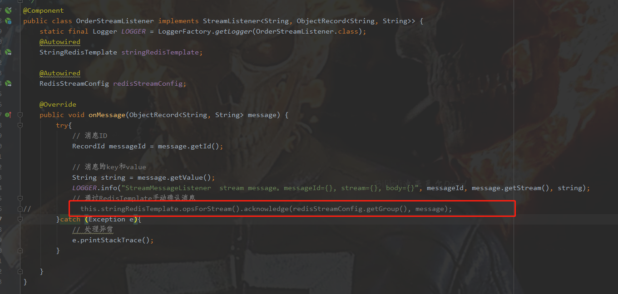Click the autowired bean icon for redisStreamConfig
This screenshot has height=294, width=618.
tap(7, 83)
